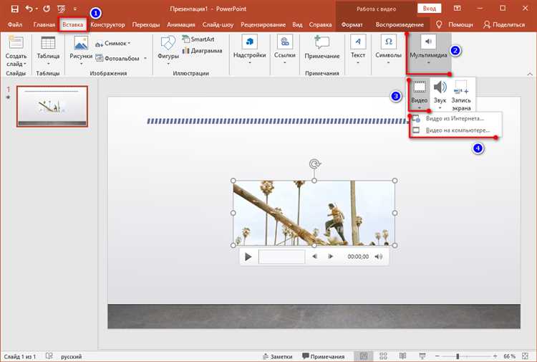Add a Примечание comment

(x=322, y=48)
